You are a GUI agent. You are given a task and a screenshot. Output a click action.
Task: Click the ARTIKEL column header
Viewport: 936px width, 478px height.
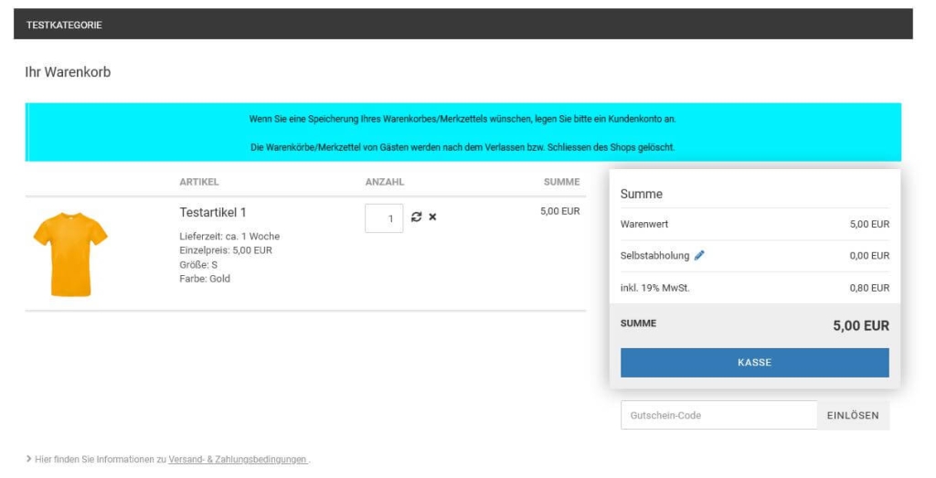coord(199,182)
